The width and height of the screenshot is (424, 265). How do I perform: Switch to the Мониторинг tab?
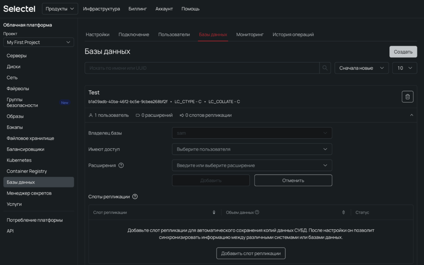pyautogui.click(x=250, y=35)
